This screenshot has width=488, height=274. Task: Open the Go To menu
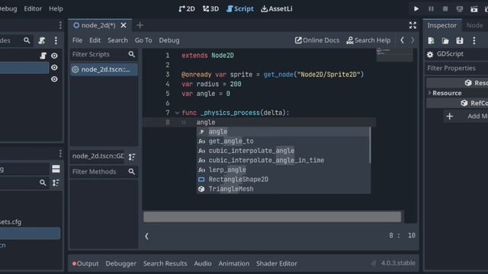click(143, 40)
